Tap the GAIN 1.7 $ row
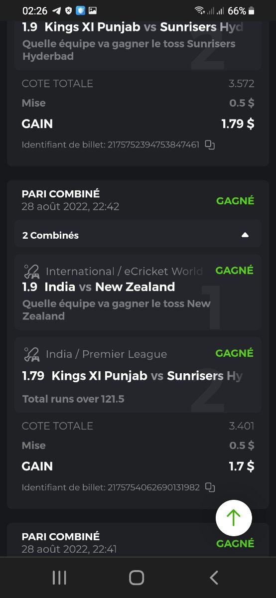 [138, 466]
